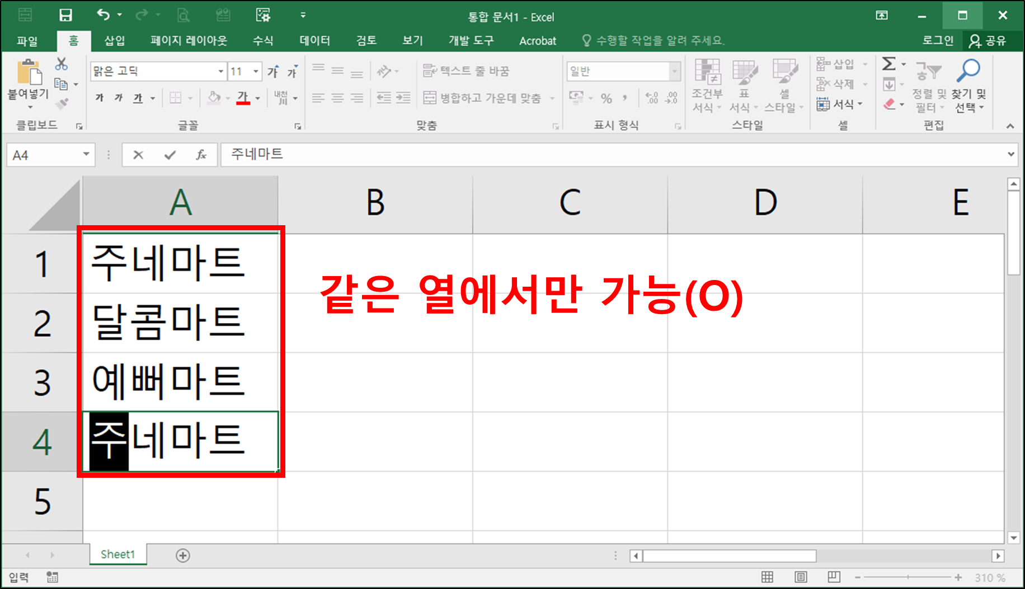The height and width of the screenshot is (589, 1025).
Task: Click 삽입 in the cells group
Action: (835, 64)
